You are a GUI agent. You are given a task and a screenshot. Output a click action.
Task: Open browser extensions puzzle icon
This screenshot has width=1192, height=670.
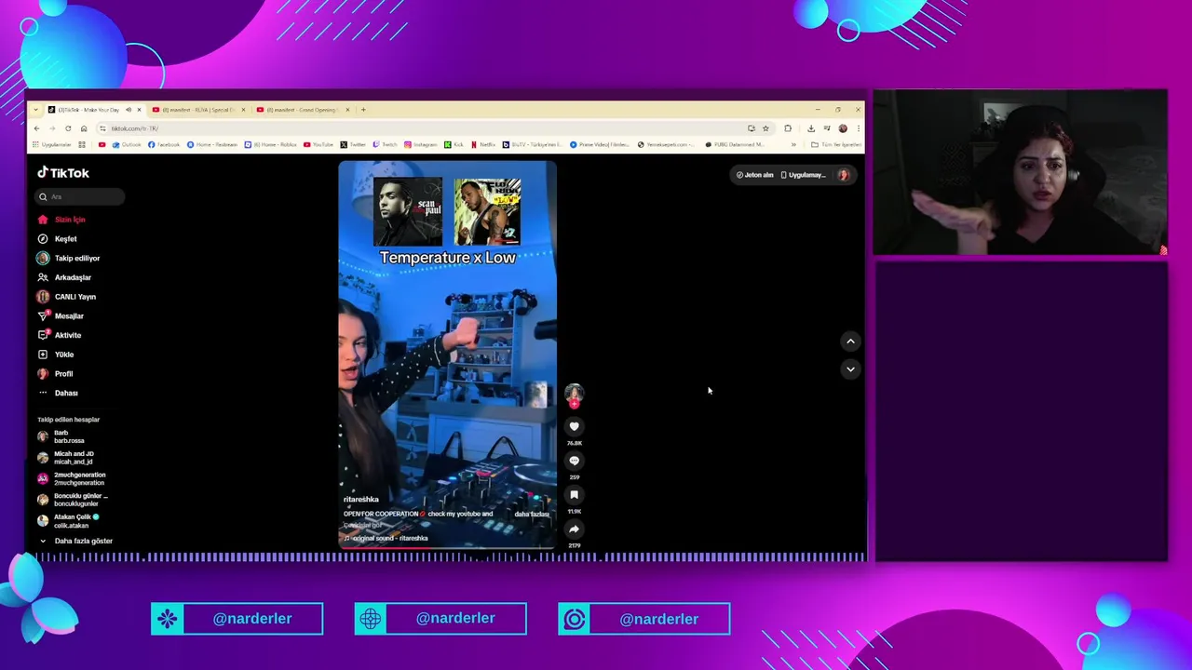pos(788,128)
